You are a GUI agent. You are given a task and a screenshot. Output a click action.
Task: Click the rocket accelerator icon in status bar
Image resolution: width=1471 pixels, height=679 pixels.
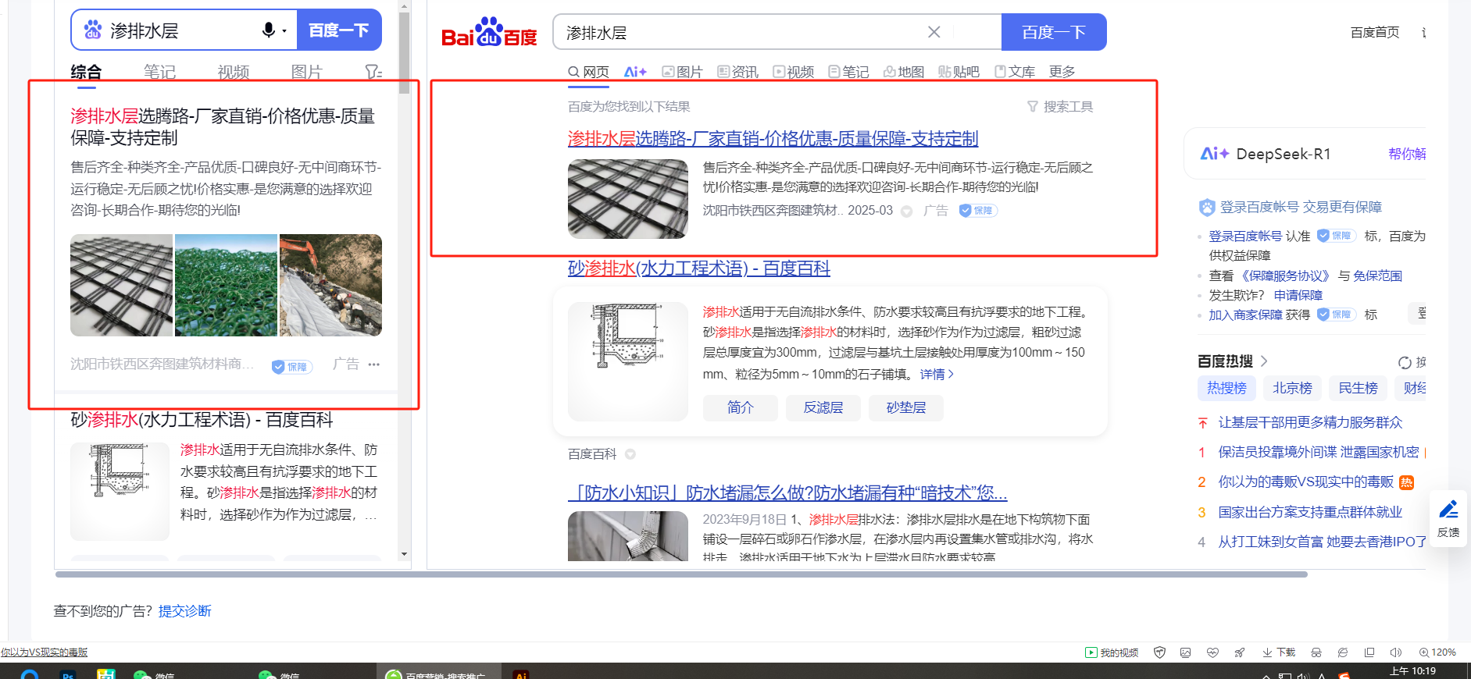1239,652
